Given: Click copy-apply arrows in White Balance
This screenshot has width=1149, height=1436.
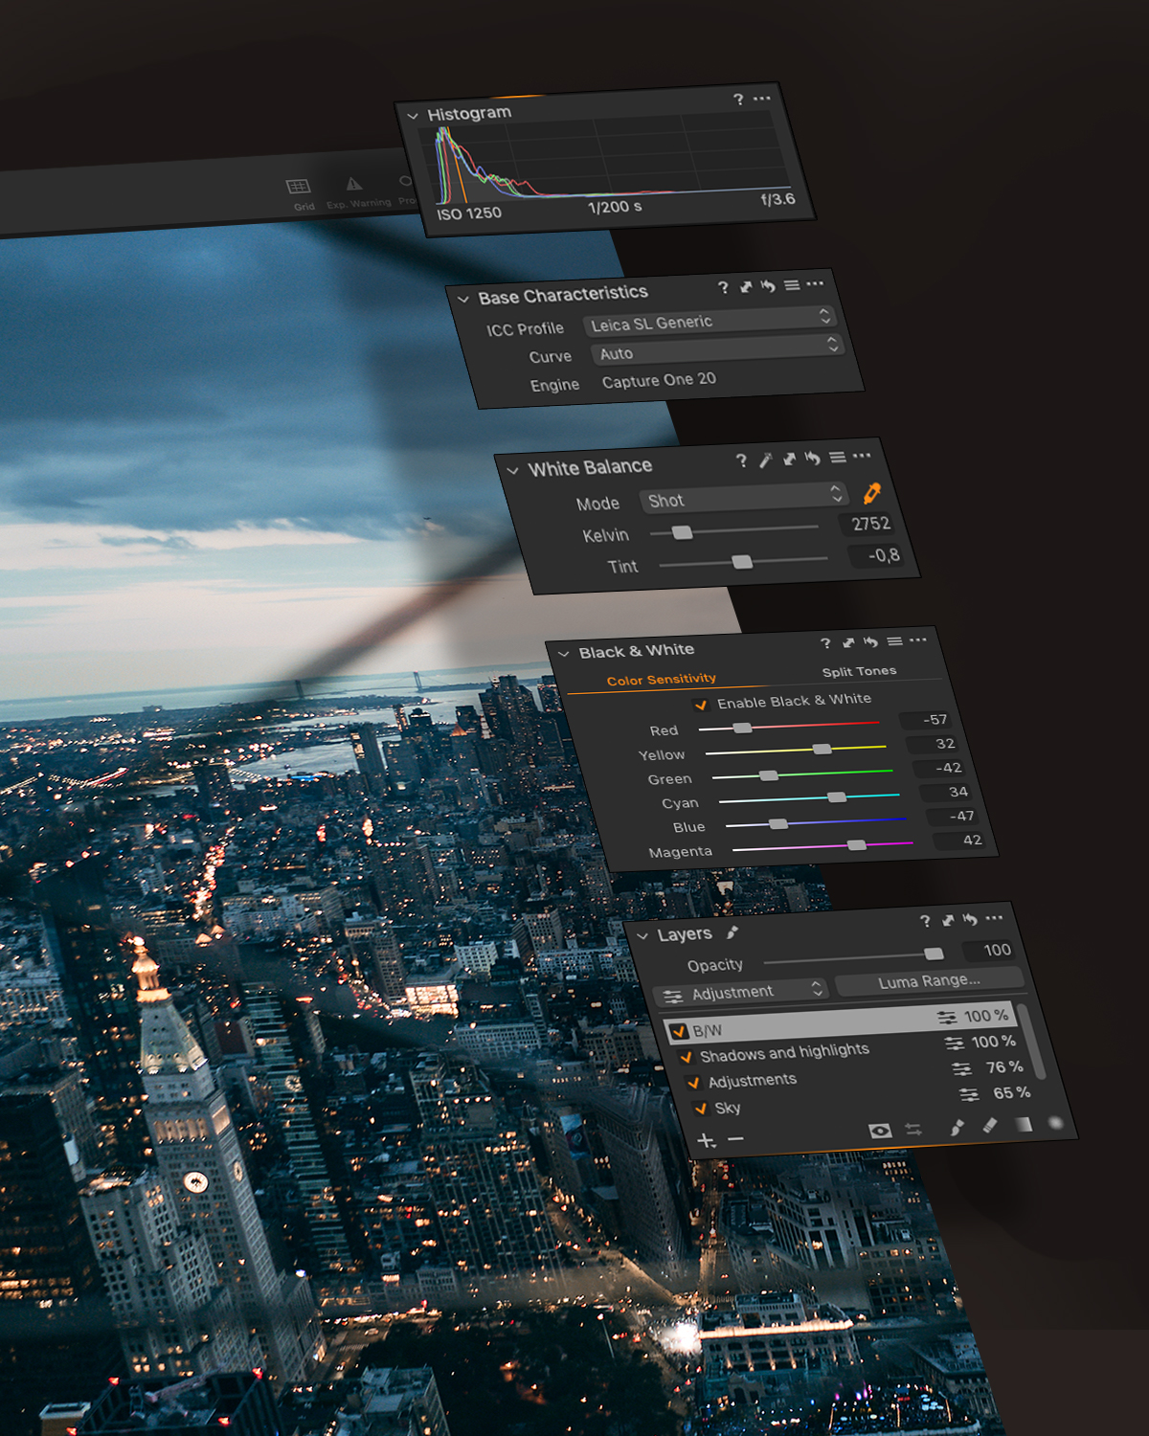Looking at the screenshot, I should click(x=789, y=459).
